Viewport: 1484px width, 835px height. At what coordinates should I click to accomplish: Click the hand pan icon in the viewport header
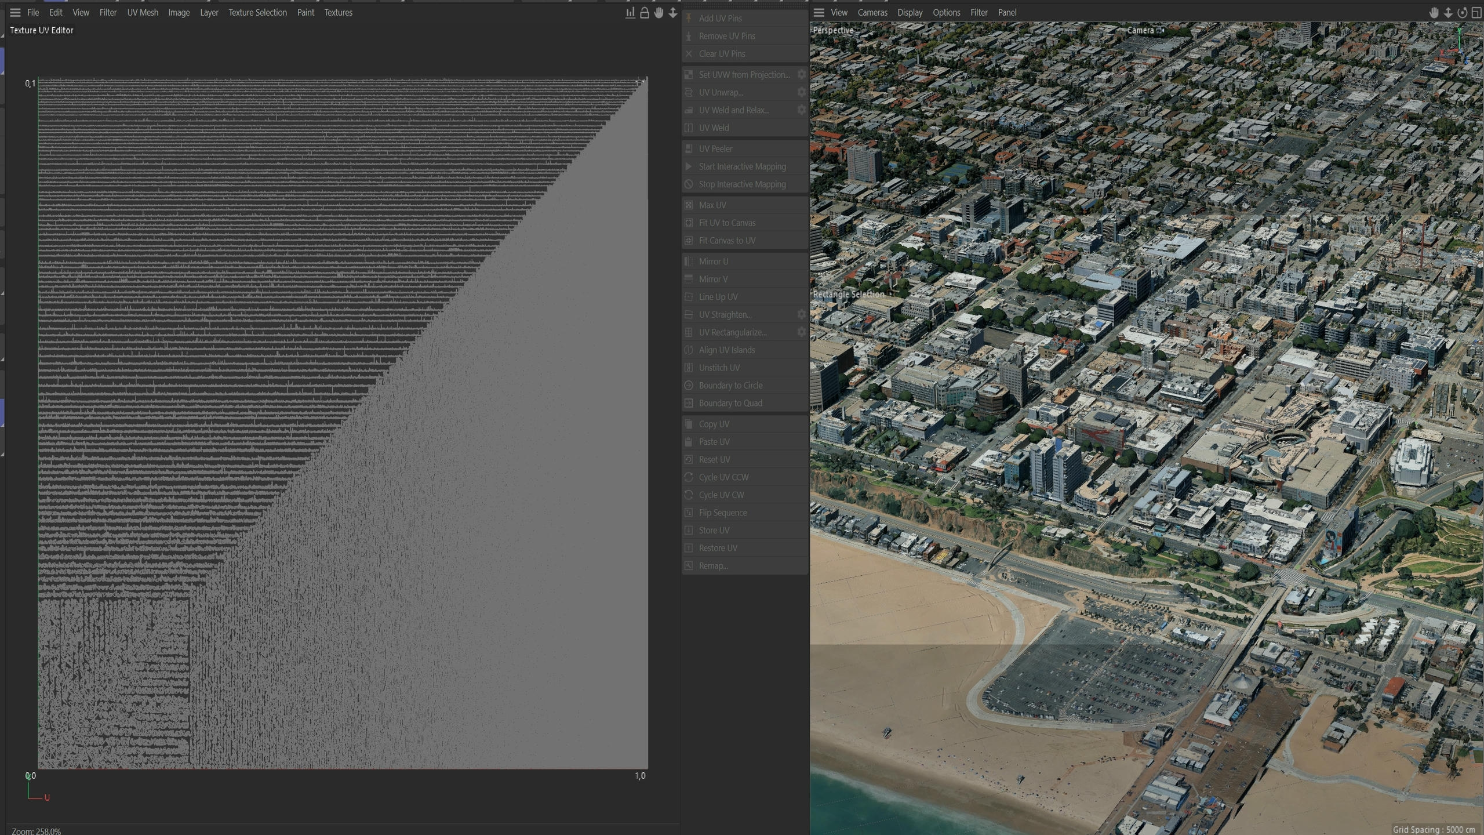click(x=1434, y=12)
